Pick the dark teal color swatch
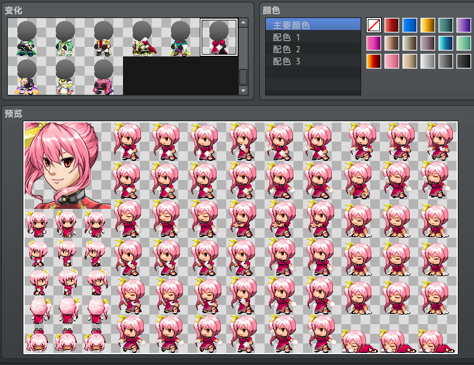Image resolution: width=474 pixels, height=365 pixels. 446,25
